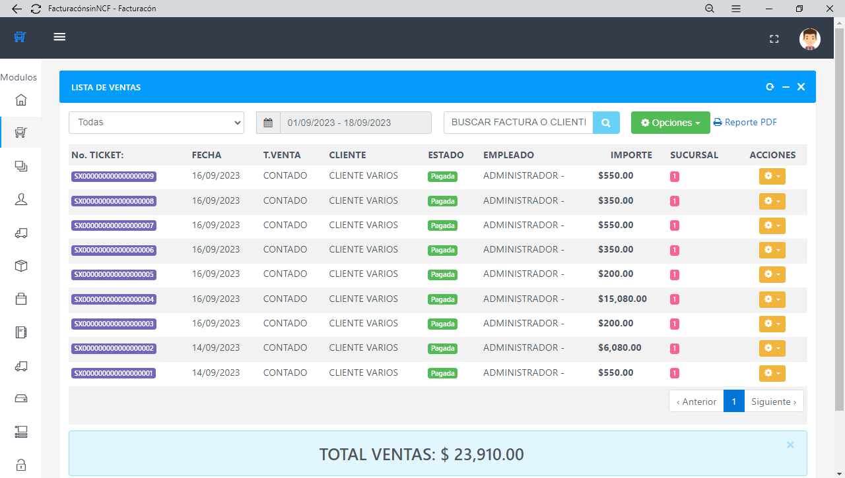The width and height of the screenshot is (845, 478).
Task: Open actions dropdown for ticket SX...0004
Action: coord(772,299)
